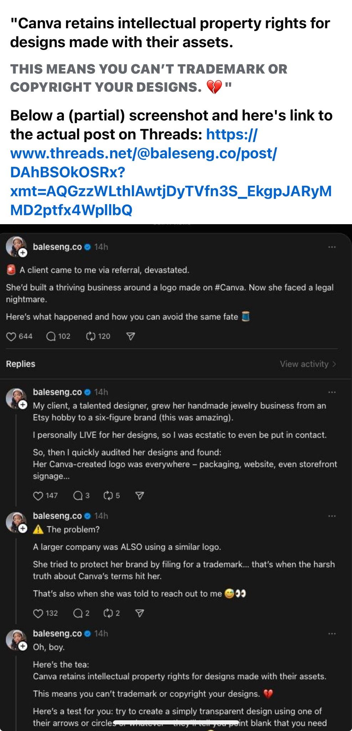The width and height of the screenshot is (352, 731).
Task: Open more options menu on main post
Action: coord(332,247)
